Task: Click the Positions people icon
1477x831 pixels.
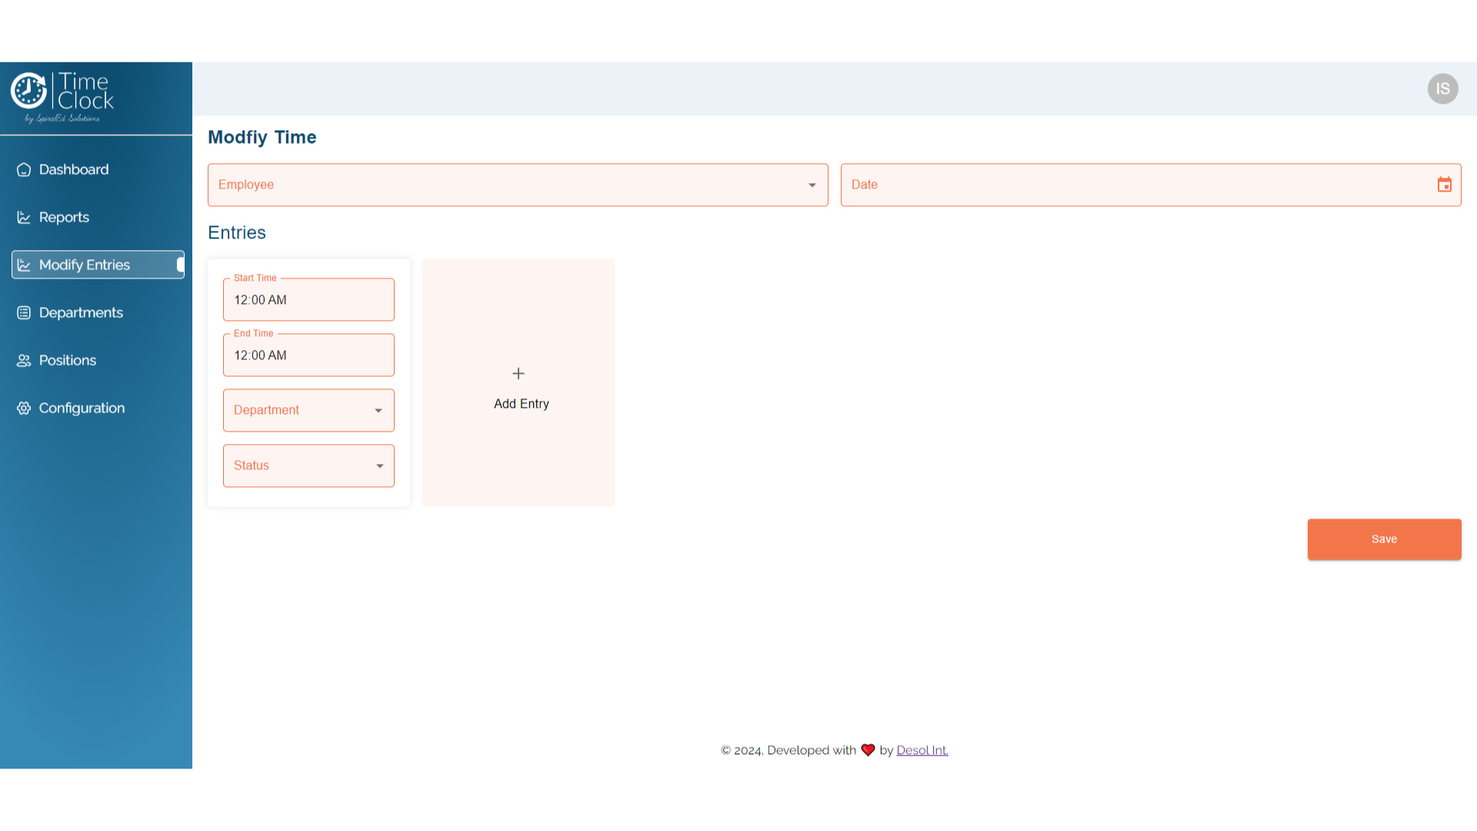Action: (x=24, y=360)
